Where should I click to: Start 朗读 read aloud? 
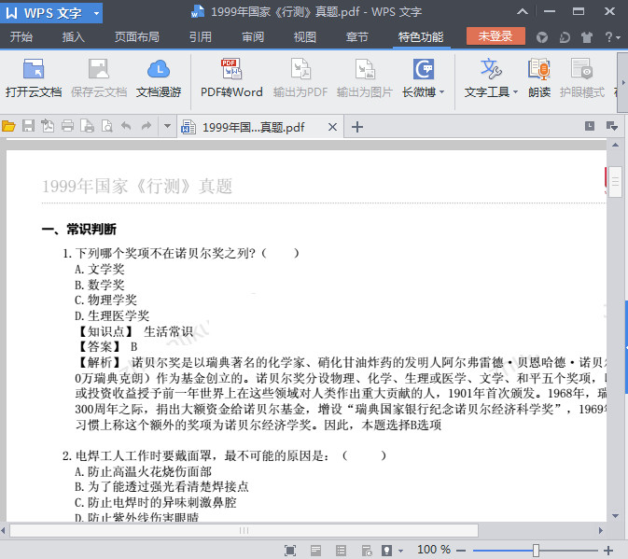tap(539, 78)
